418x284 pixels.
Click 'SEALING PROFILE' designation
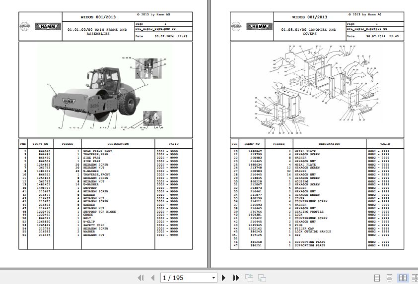click(309, 212)
